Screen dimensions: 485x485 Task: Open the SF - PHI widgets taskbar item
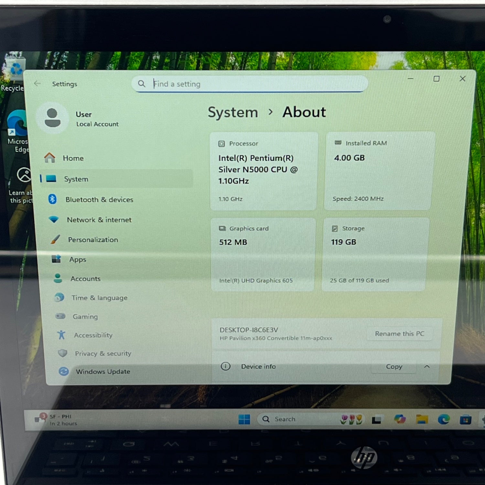[x=56, y=420]
